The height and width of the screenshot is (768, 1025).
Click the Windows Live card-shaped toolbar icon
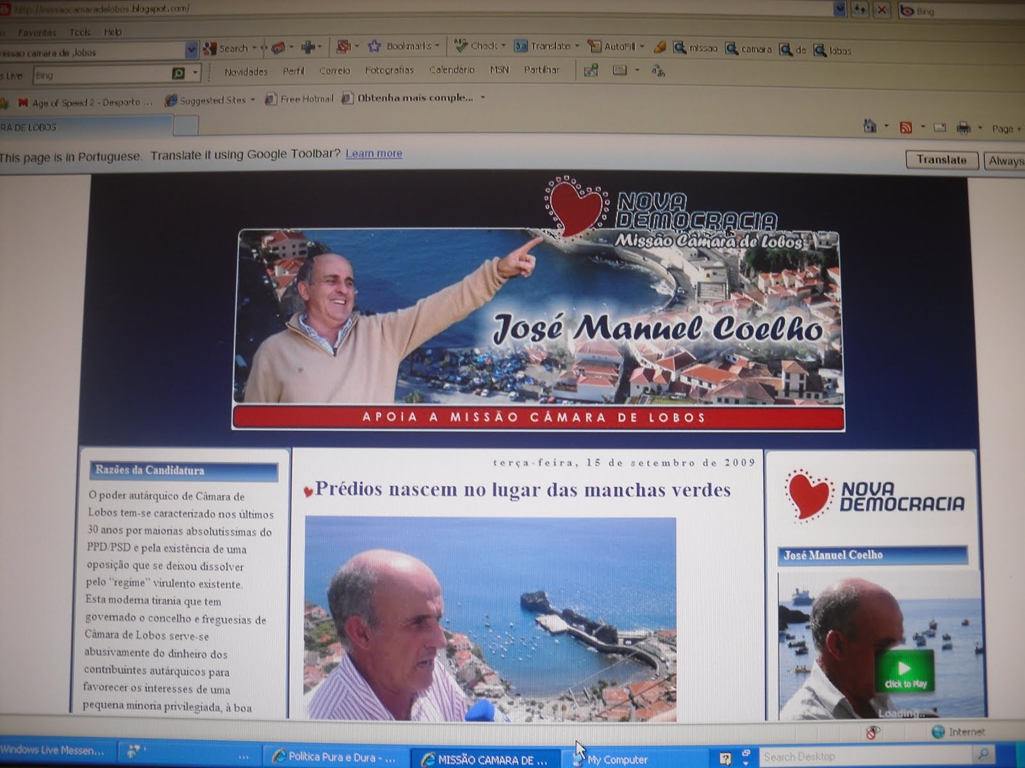click(x=619, y=70)
